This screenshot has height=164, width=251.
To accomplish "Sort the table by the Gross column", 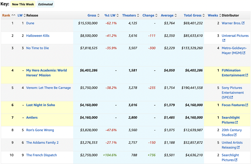I will tap(99, 15).
